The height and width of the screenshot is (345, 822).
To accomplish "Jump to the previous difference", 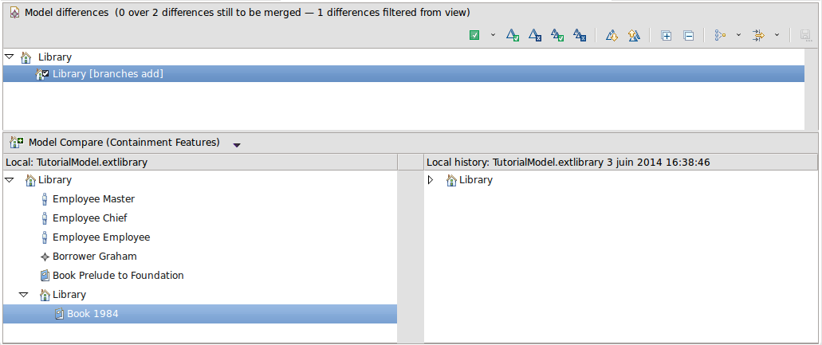I will (634, 35).
